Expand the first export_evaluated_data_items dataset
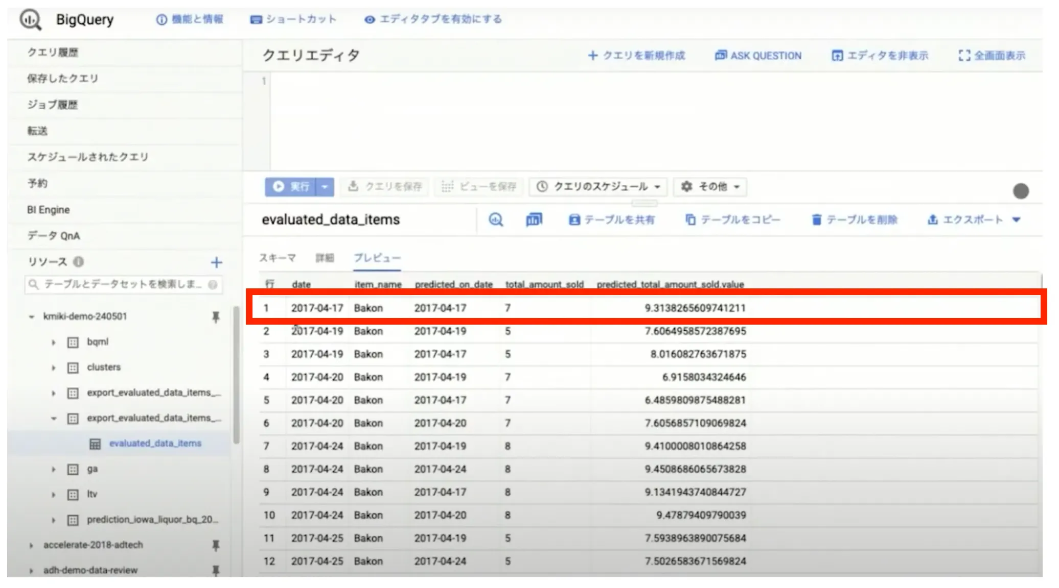The image size is (1059, 588). click(53, 393)
